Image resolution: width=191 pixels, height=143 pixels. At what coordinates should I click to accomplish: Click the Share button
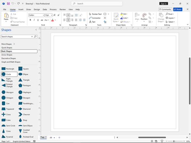tap(178, 10)
